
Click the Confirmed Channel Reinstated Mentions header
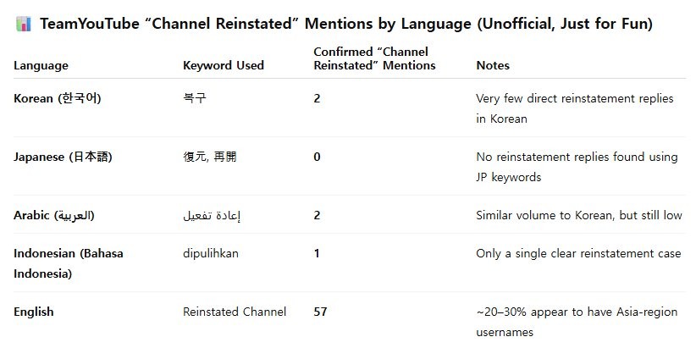click(374, 58)
